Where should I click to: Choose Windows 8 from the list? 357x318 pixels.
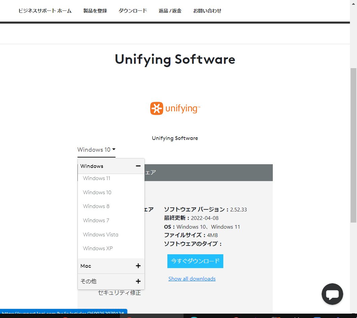click(x=96, y=206)
